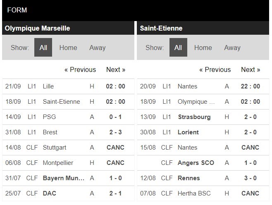This screenshot has height=205, width=272.
Task: Show Marseille Home matches only
Action: click(x=68, y=48)
